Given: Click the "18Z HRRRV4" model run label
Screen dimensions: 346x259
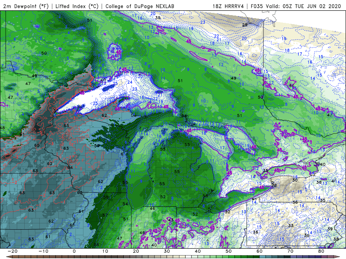Looking at the screenshot, I should 228,6.
